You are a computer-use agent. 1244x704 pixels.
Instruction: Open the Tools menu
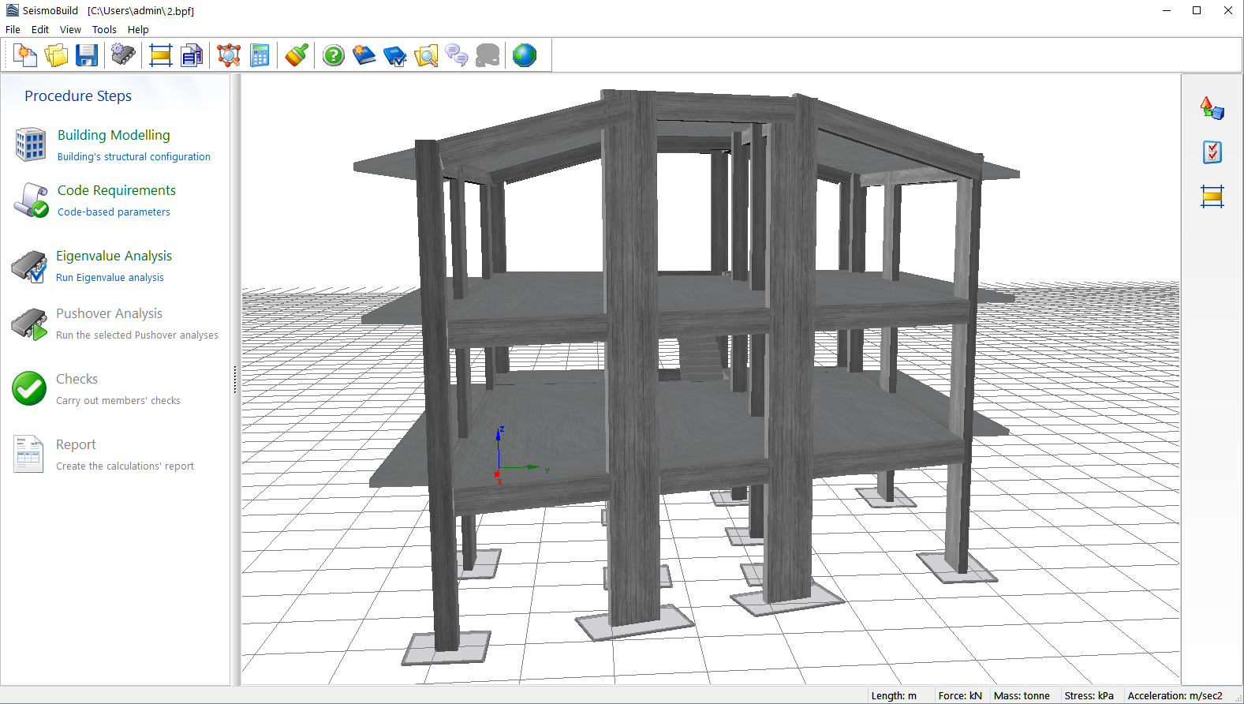104,29
